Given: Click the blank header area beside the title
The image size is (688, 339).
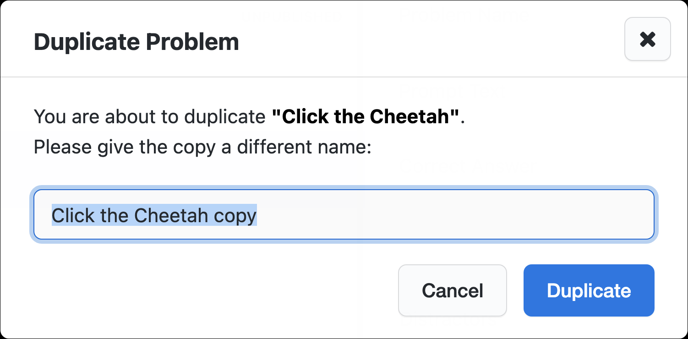Looking at the screenshot, I should pyautogui.click(x=431, y=42).
